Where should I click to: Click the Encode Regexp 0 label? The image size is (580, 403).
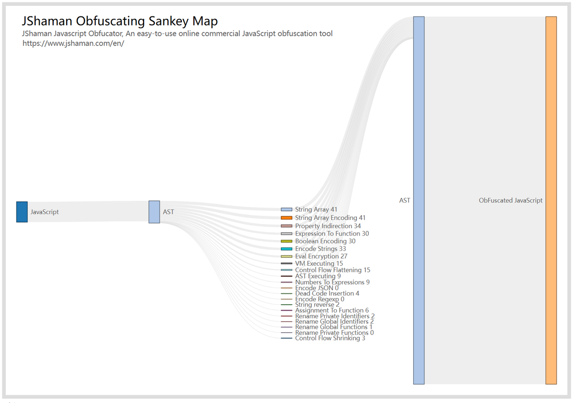coord(320,299)
